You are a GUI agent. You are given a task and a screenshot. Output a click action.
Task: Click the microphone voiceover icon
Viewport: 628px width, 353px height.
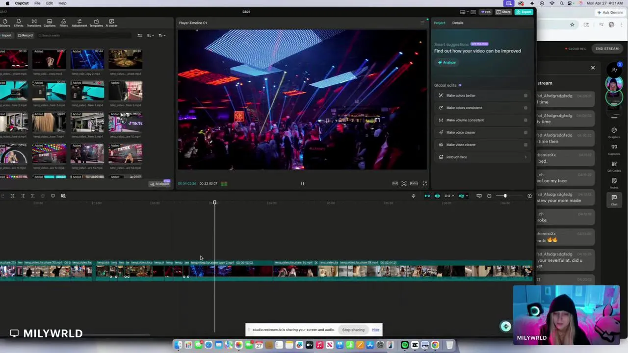(413, 196)
